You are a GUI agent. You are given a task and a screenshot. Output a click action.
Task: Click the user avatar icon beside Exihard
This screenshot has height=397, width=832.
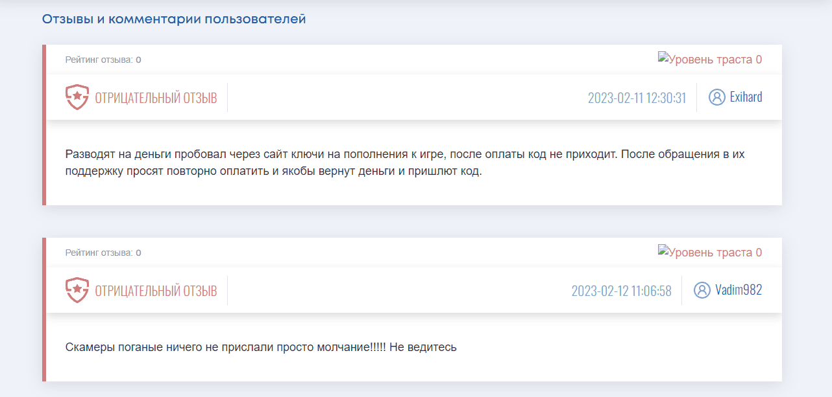pos(716,97)
